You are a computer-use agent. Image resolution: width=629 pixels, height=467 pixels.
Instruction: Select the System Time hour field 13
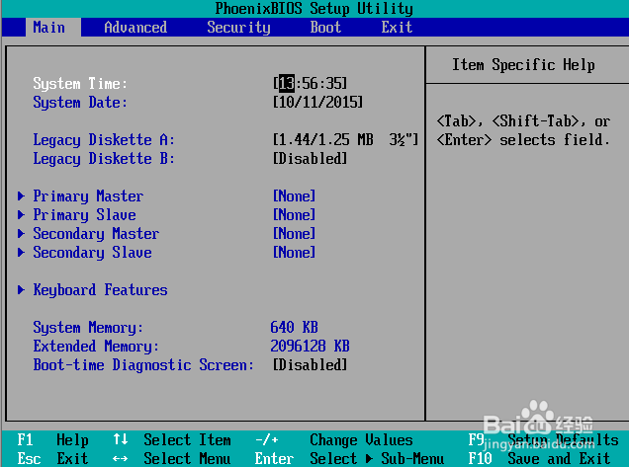coord(287,83)
